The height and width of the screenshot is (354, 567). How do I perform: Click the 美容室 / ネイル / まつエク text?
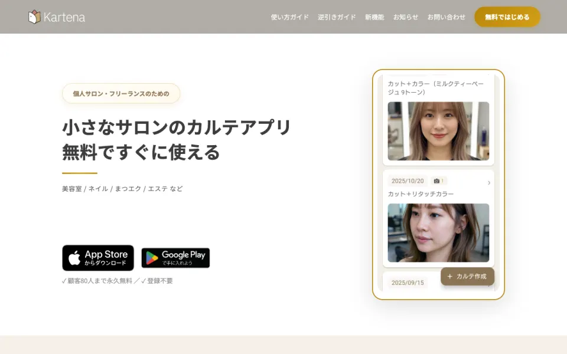coord(122,189)
